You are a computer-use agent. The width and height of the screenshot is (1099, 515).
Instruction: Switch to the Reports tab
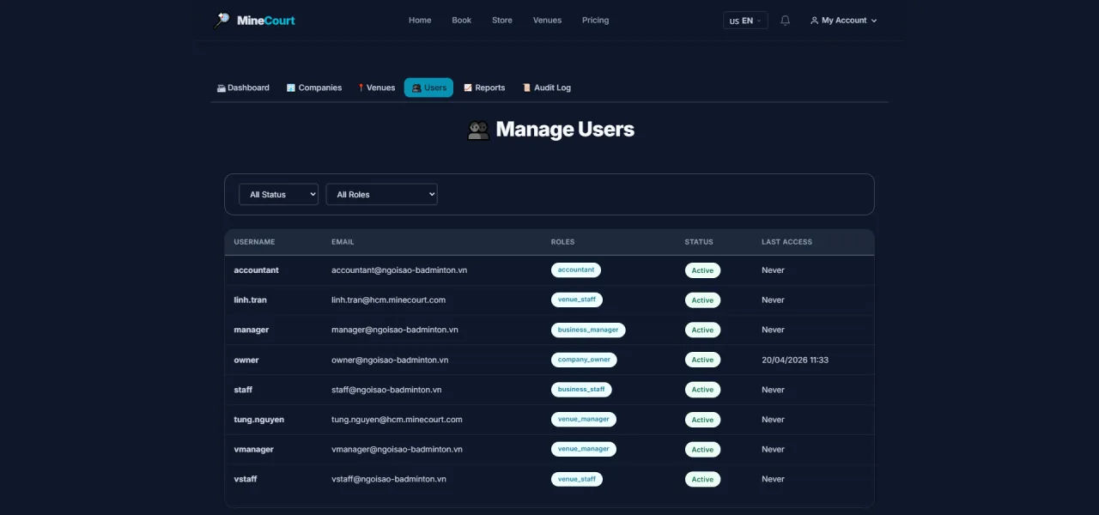click(484, 88)
